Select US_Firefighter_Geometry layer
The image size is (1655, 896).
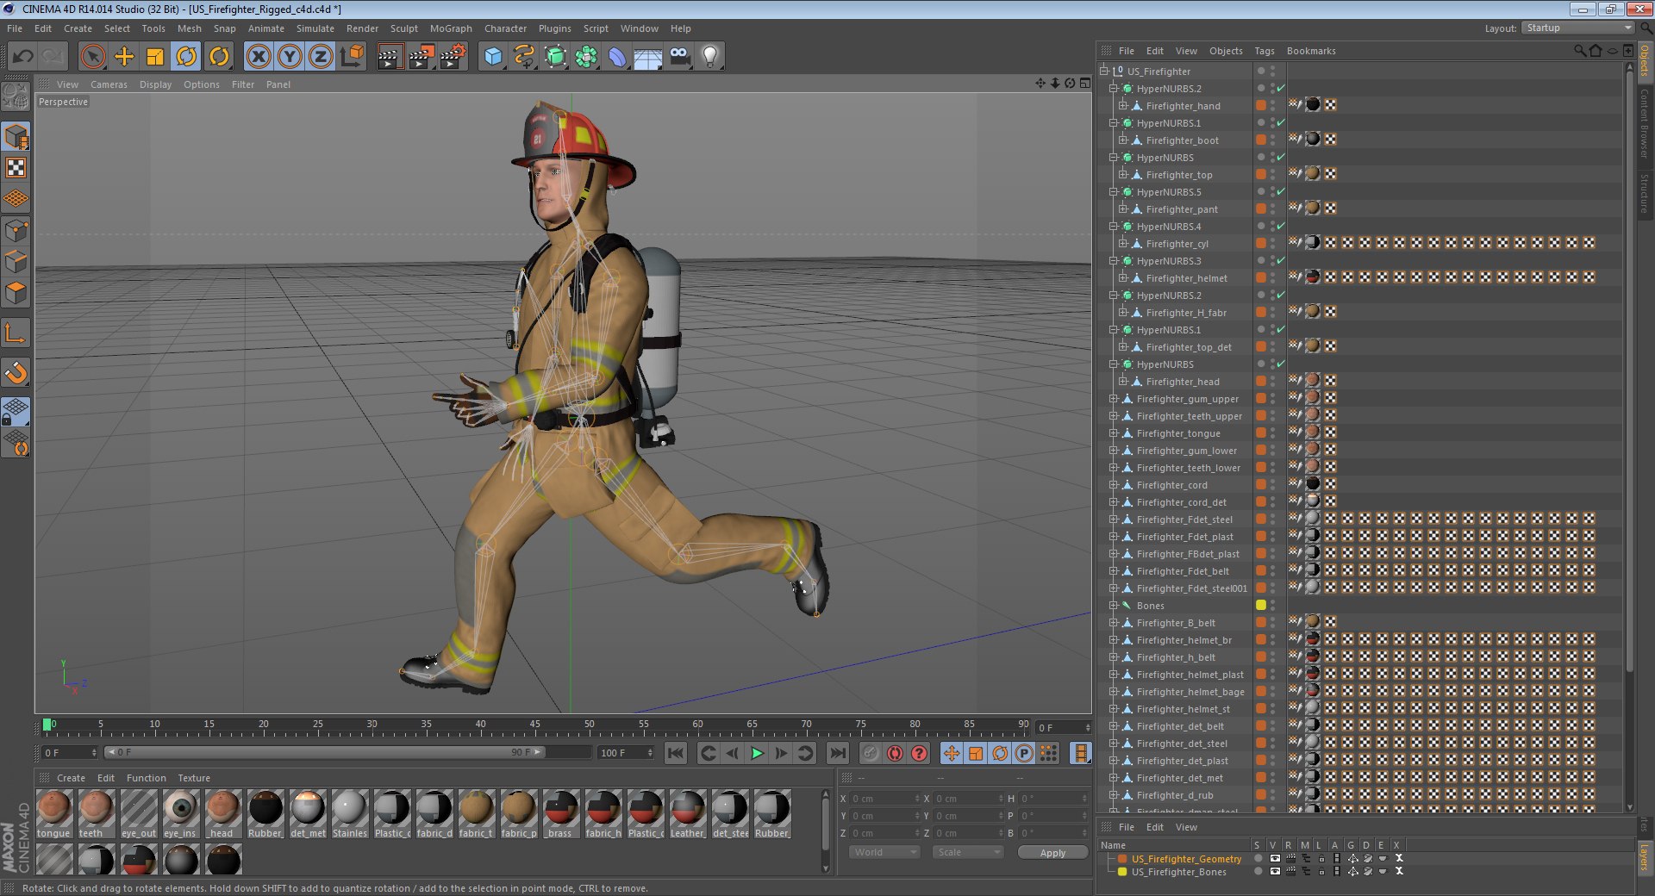pyautogui.click(x=1186, y=859)
